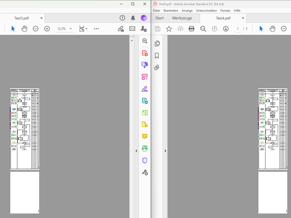Open the Anzeige menu
The width and height of the screenshot is (291, 218).
(x=187, y=11)
